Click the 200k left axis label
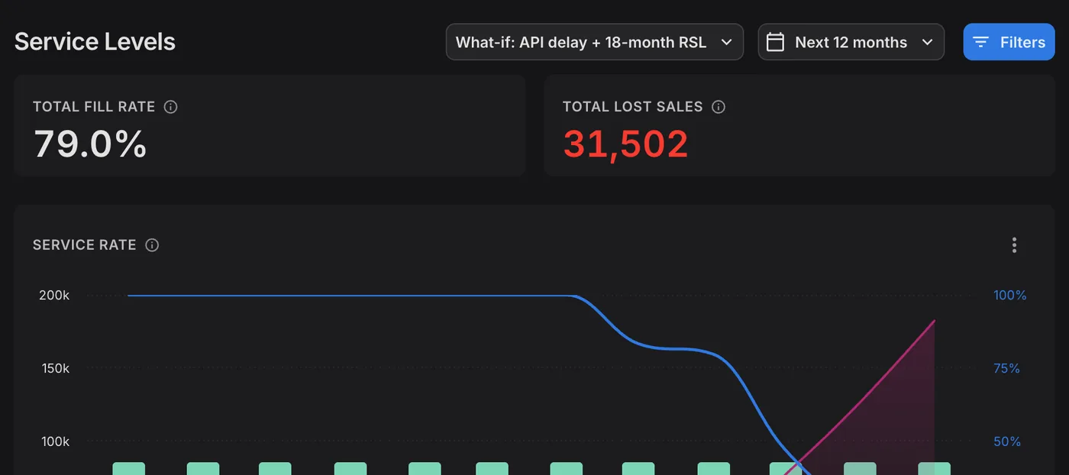 pyautogui.click(x=54, y=296)
